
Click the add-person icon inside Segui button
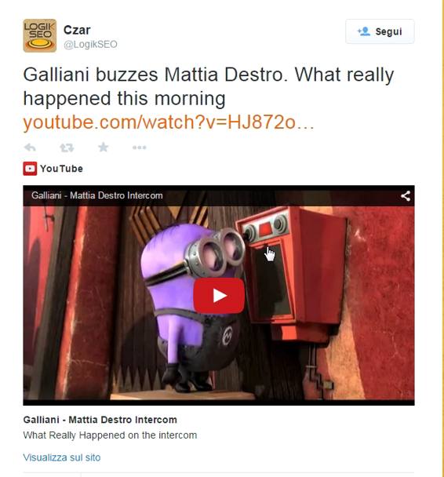tap(364, 31)
